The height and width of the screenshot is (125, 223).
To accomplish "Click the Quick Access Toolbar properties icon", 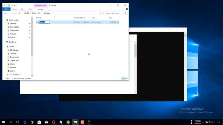I will [x=9, y=6].
